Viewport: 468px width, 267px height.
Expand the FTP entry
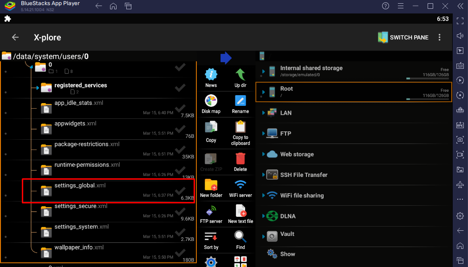coord(263,133)
